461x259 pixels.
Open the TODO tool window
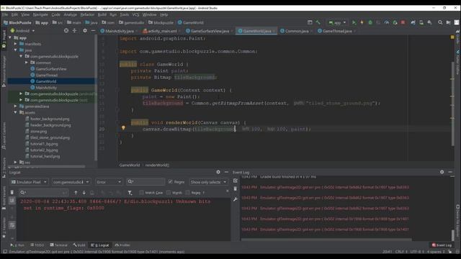coord(37,245)
